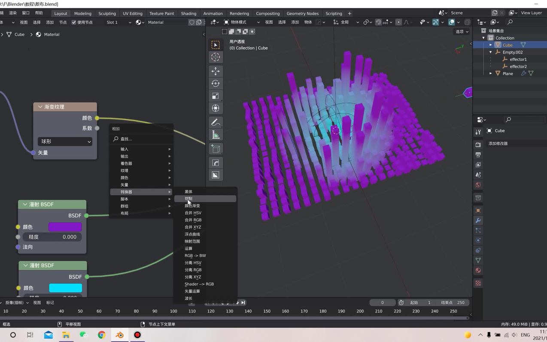Open Blender from the Windows taskbar
This screenshot has width=547, height=342.
point(119,335)
